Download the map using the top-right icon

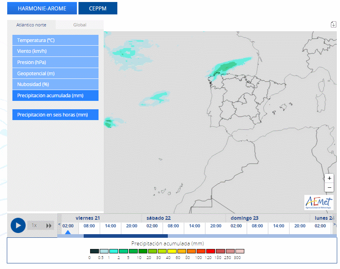[x=333, y=24]
